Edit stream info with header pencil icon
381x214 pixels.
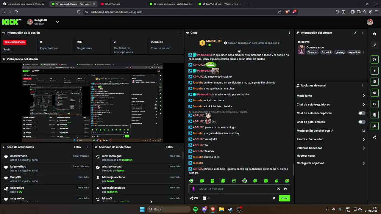(x=355, y=33)
